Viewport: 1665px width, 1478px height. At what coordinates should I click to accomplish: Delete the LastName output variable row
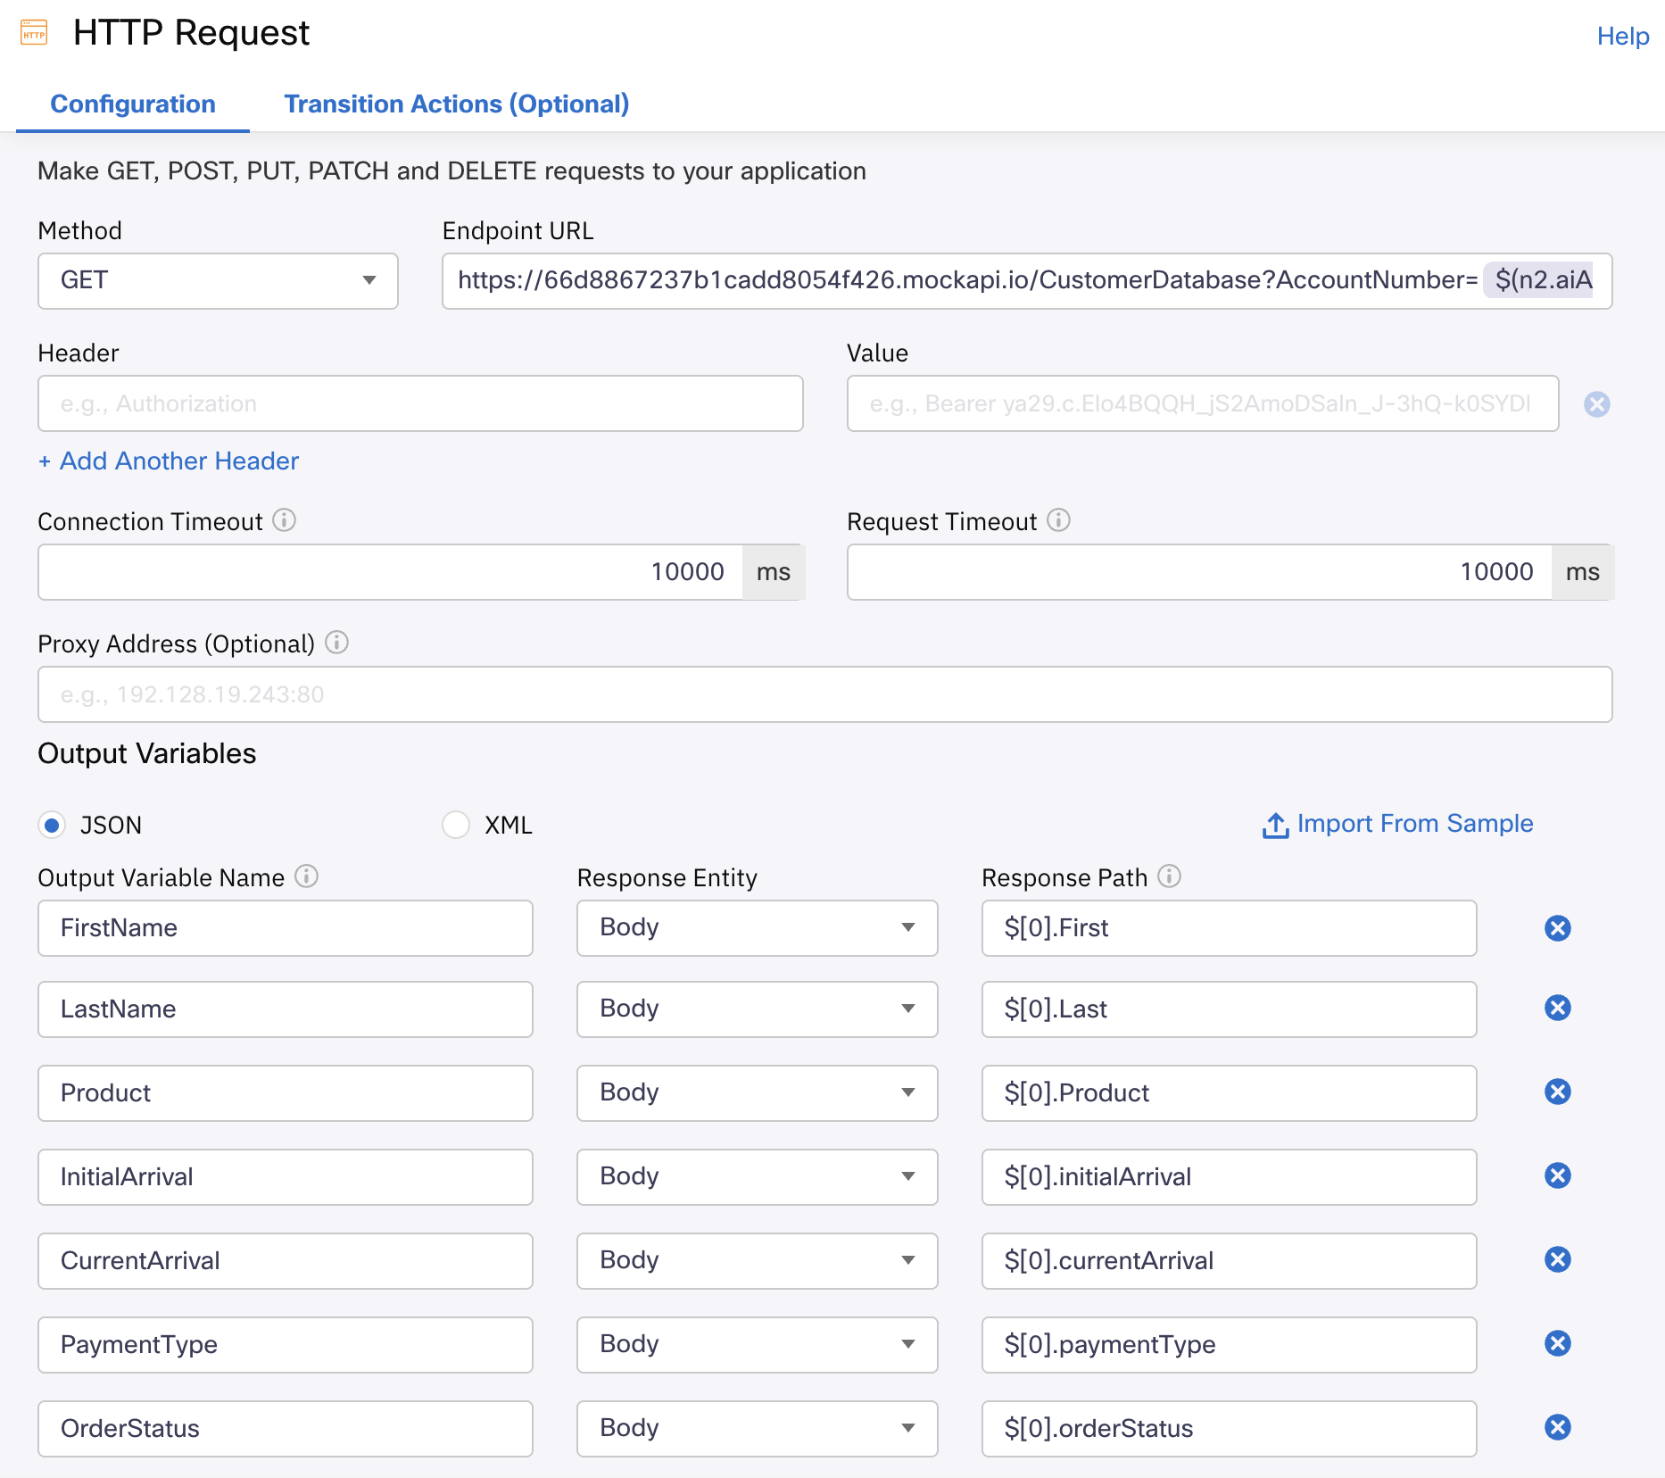pos(1558,1008)
